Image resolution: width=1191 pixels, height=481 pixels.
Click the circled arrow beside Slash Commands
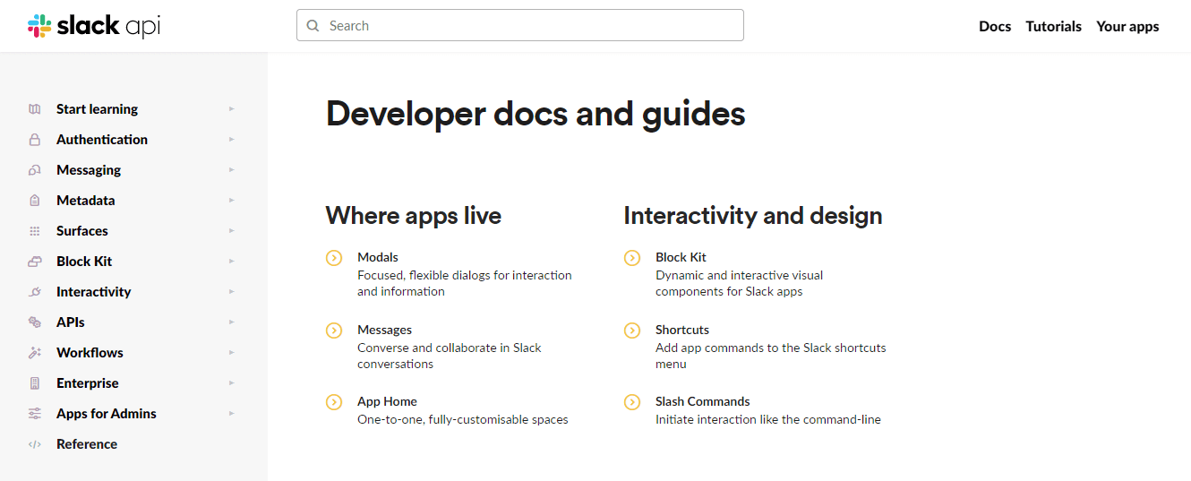632,402
